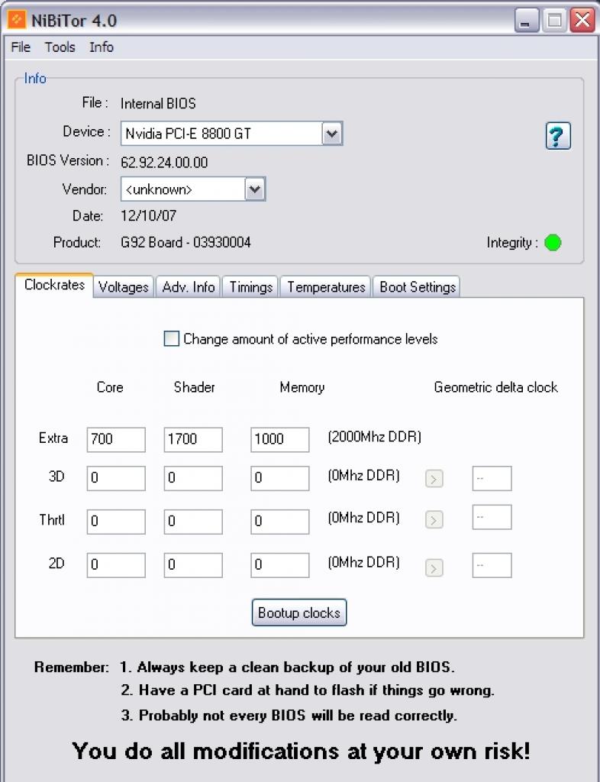Expand the Device dropdown showing Nvidia 8800 GT
Viewport: 600px width, 782px height.
[332, 134]
